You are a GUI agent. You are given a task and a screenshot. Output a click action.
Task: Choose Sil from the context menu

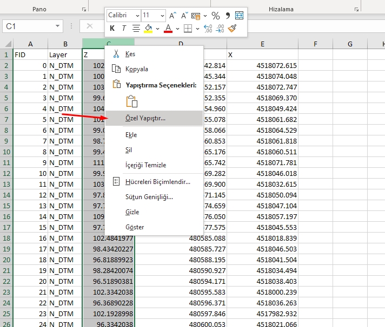pos(154,149)
